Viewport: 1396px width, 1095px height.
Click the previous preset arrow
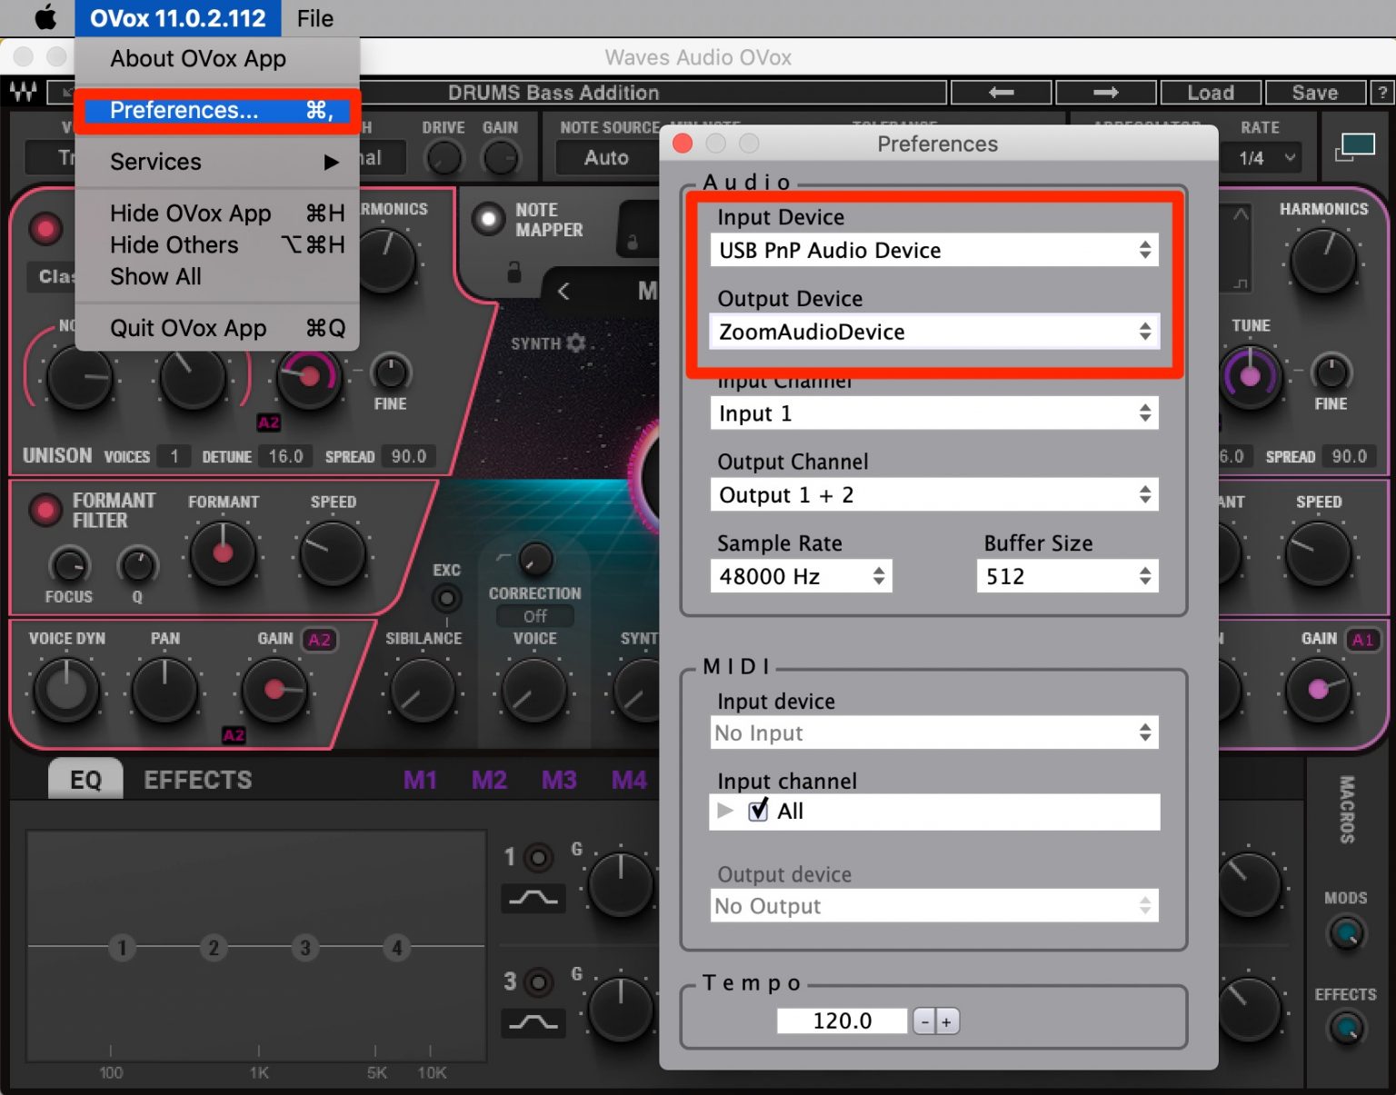coord(1002,92)
